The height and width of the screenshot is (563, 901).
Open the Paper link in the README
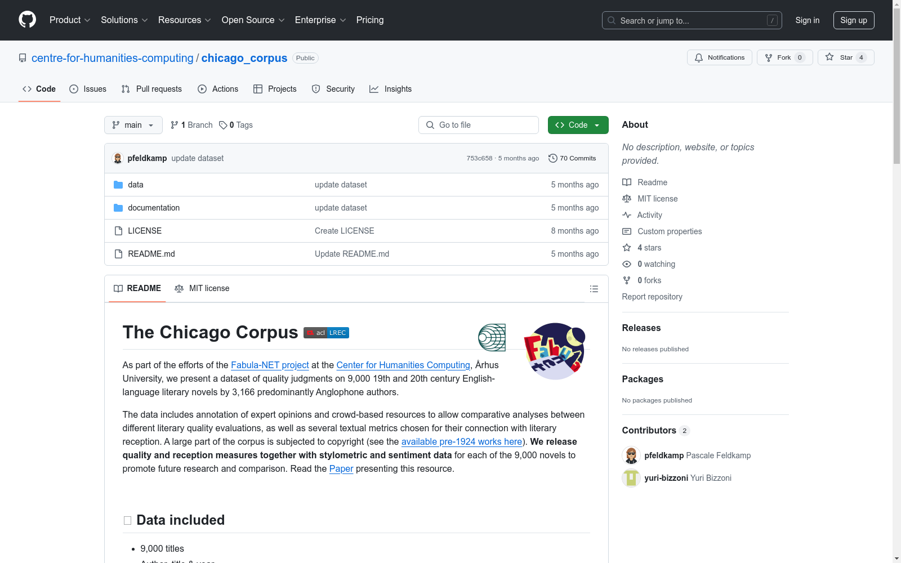[x=341, y=468]
